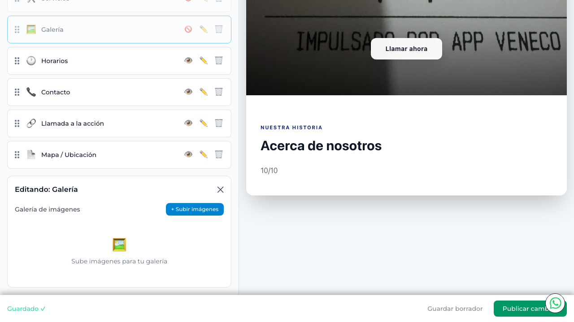Click the NUESTRA HISTORIA label
Image resolution: width=574 pixels, height=322 pixels.
click(291, 127)
